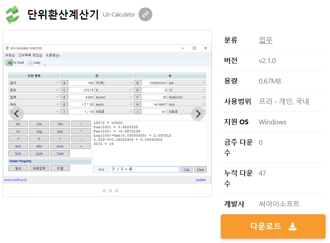
Task: Expand the 자(척) source unit dropdown
Action: tap(114, 83)
